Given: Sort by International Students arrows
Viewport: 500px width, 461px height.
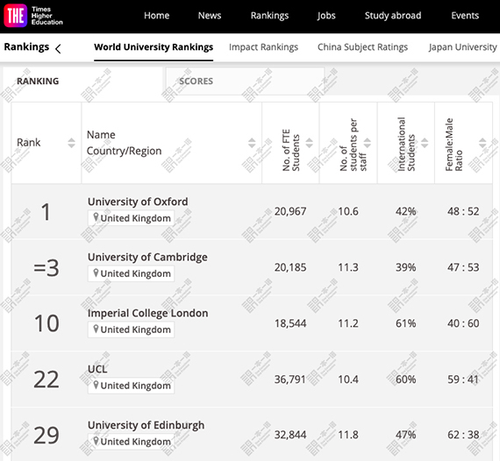Looking at the screenshot, I should 425,143.
